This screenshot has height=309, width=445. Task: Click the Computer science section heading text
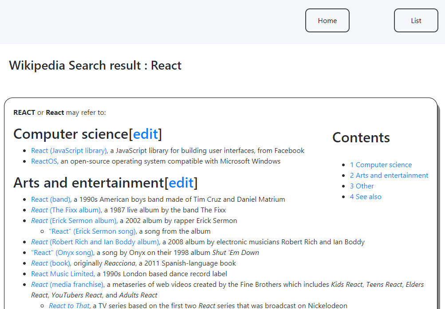pos(71,134)
